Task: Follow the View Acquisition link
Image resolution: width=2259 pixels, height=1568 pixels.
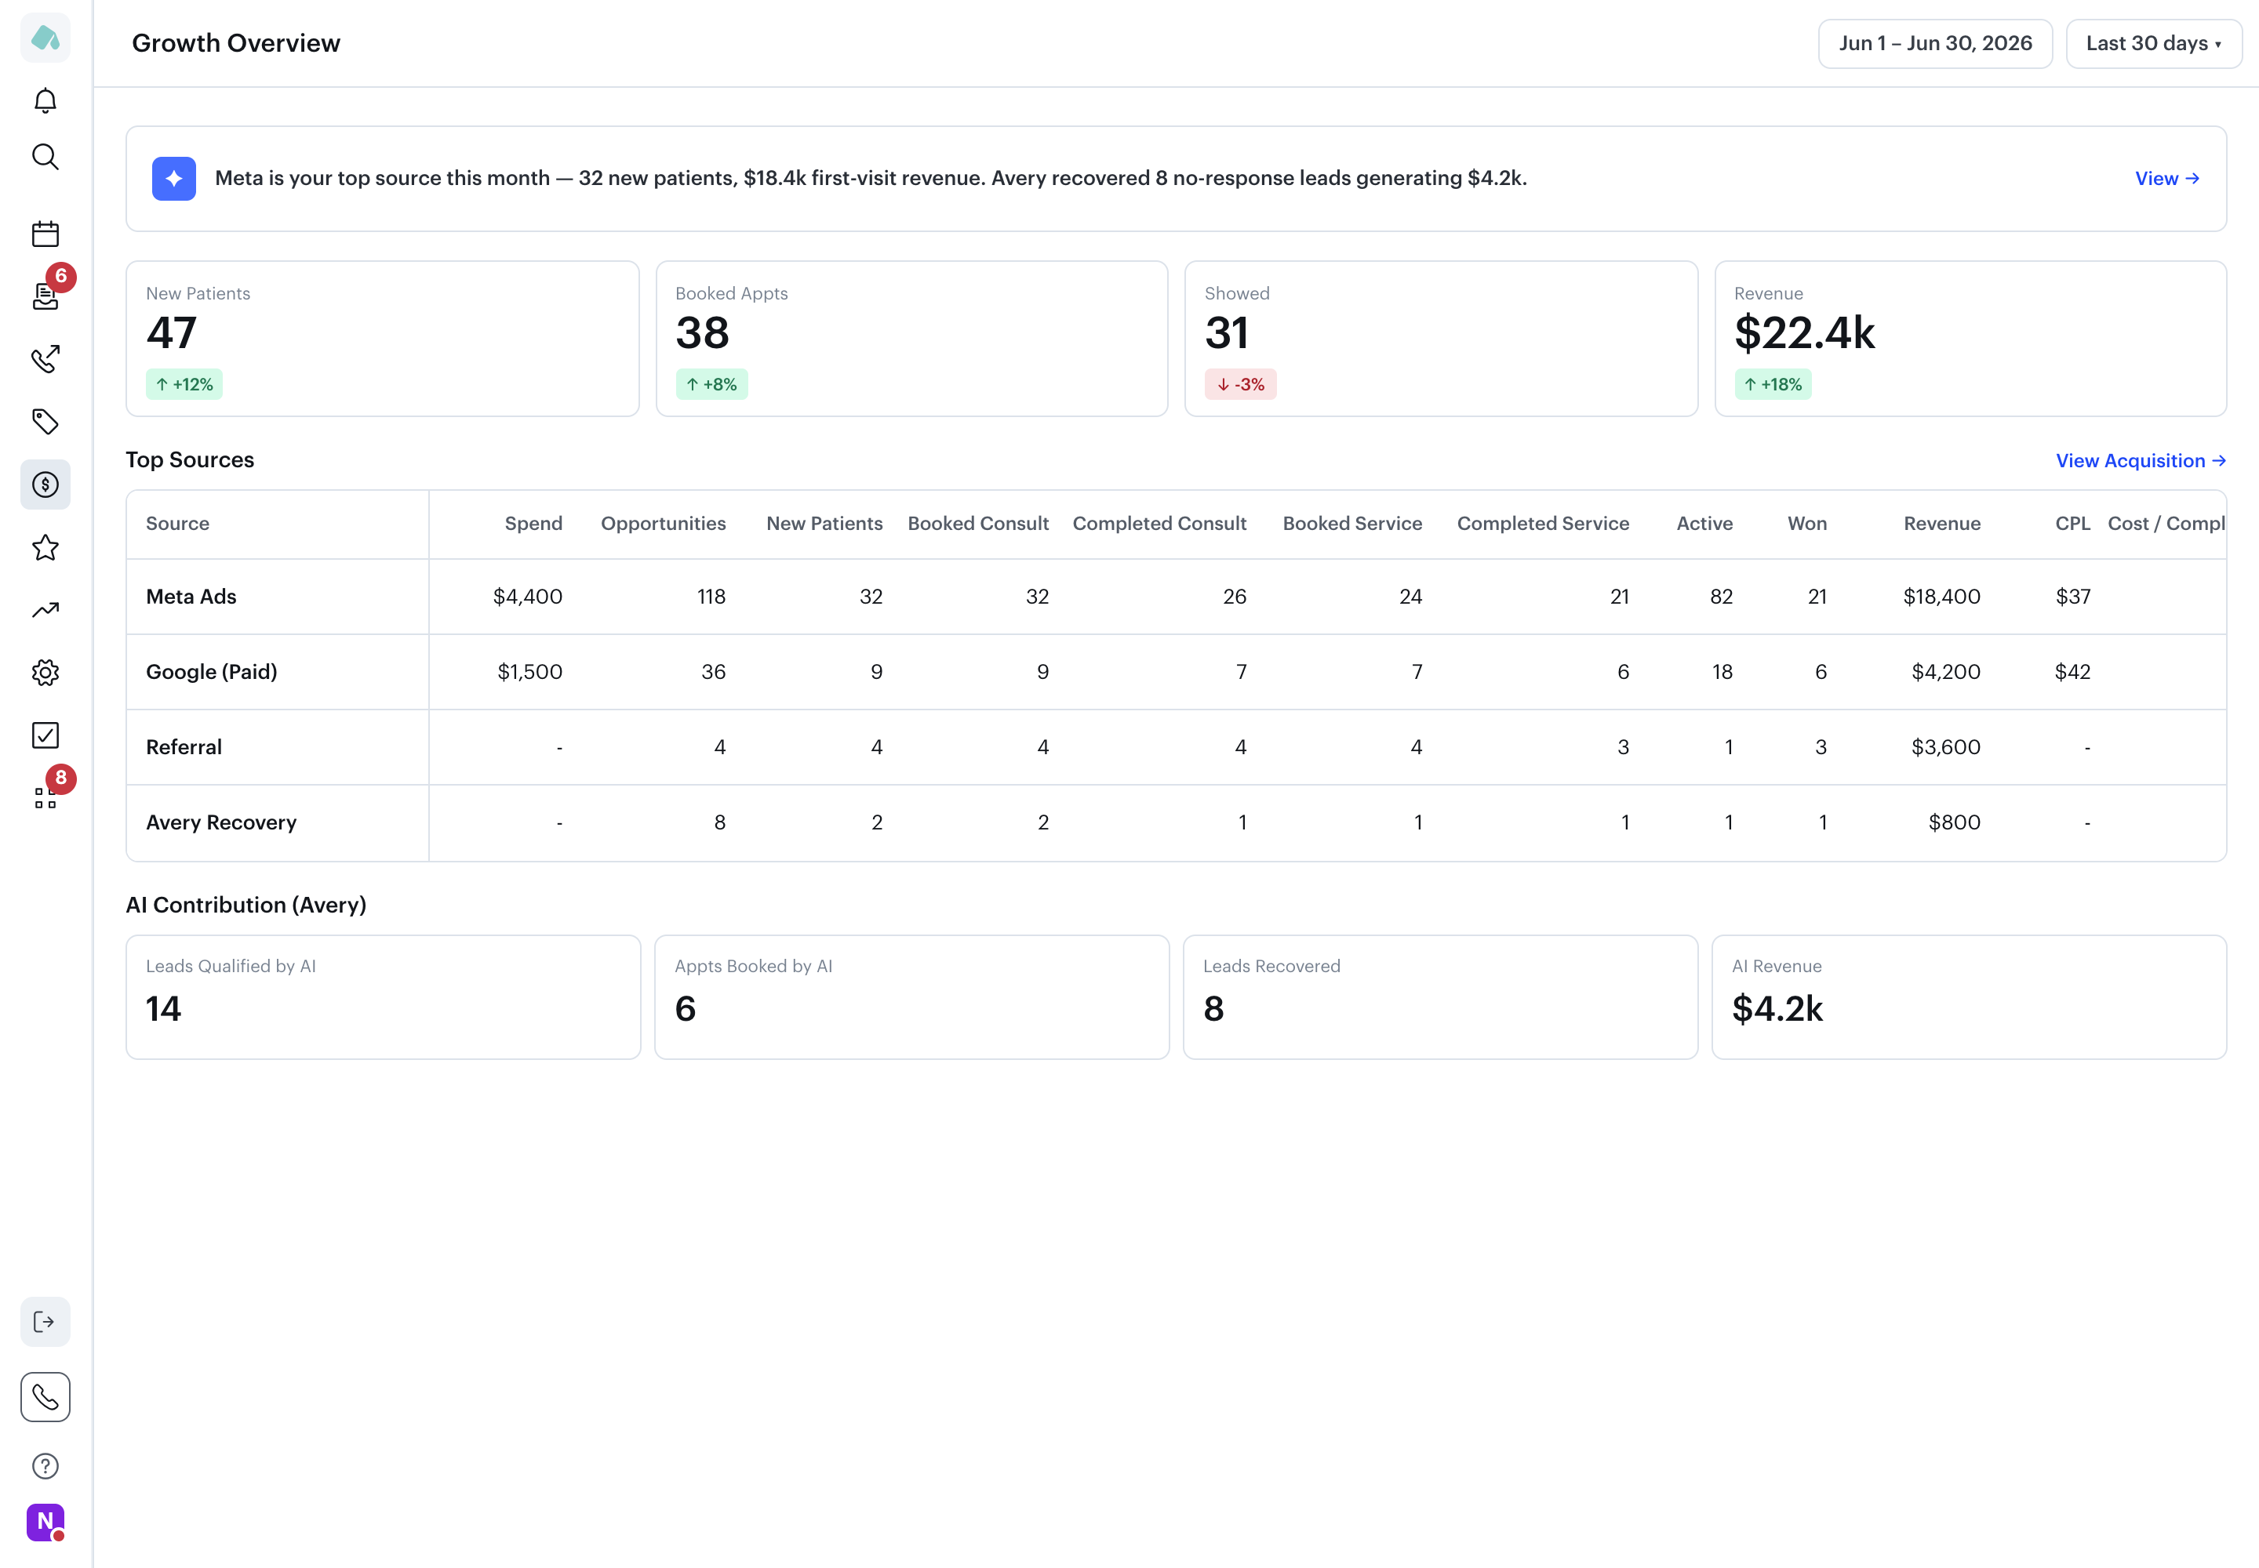Action: click(2140, 461)
